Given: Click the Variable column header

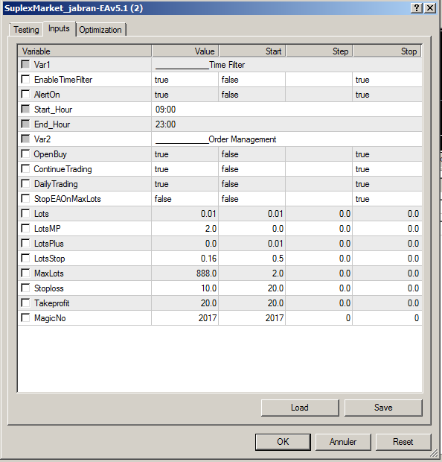Looking at the screenshot, I should point(85,51).
